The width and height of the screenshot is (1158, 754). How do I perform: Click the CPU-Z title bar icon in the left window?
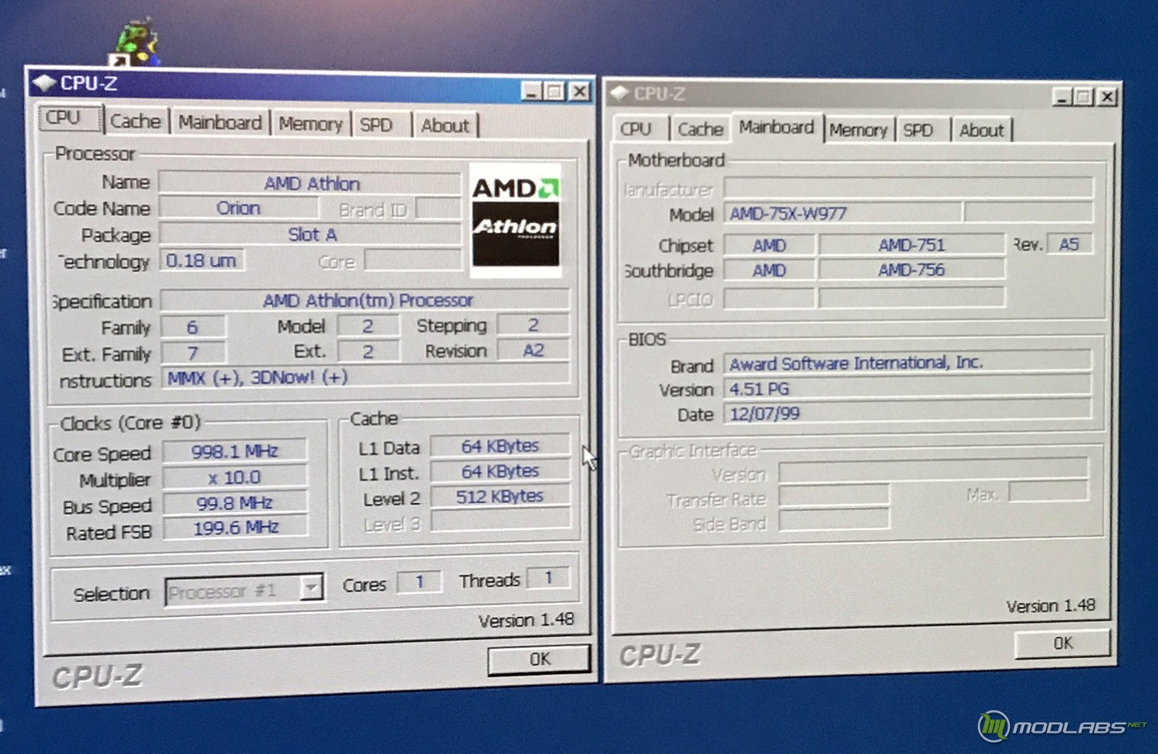coord(44,83)
